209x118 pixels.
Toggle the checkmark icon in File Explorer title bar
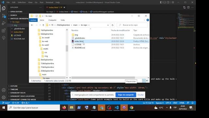[36, 16]
